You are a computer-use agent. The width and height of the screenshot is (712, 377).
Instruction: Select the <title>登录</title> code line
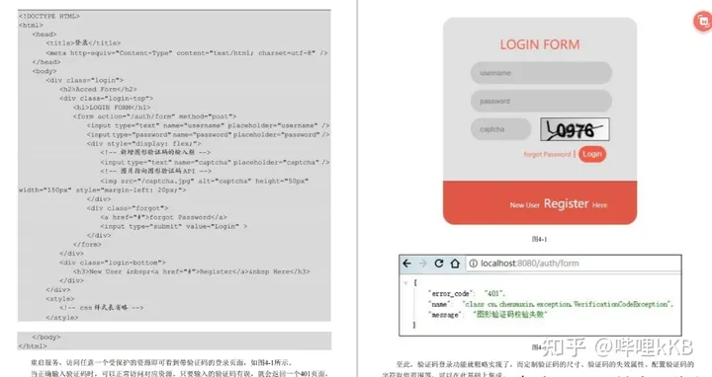83,43
